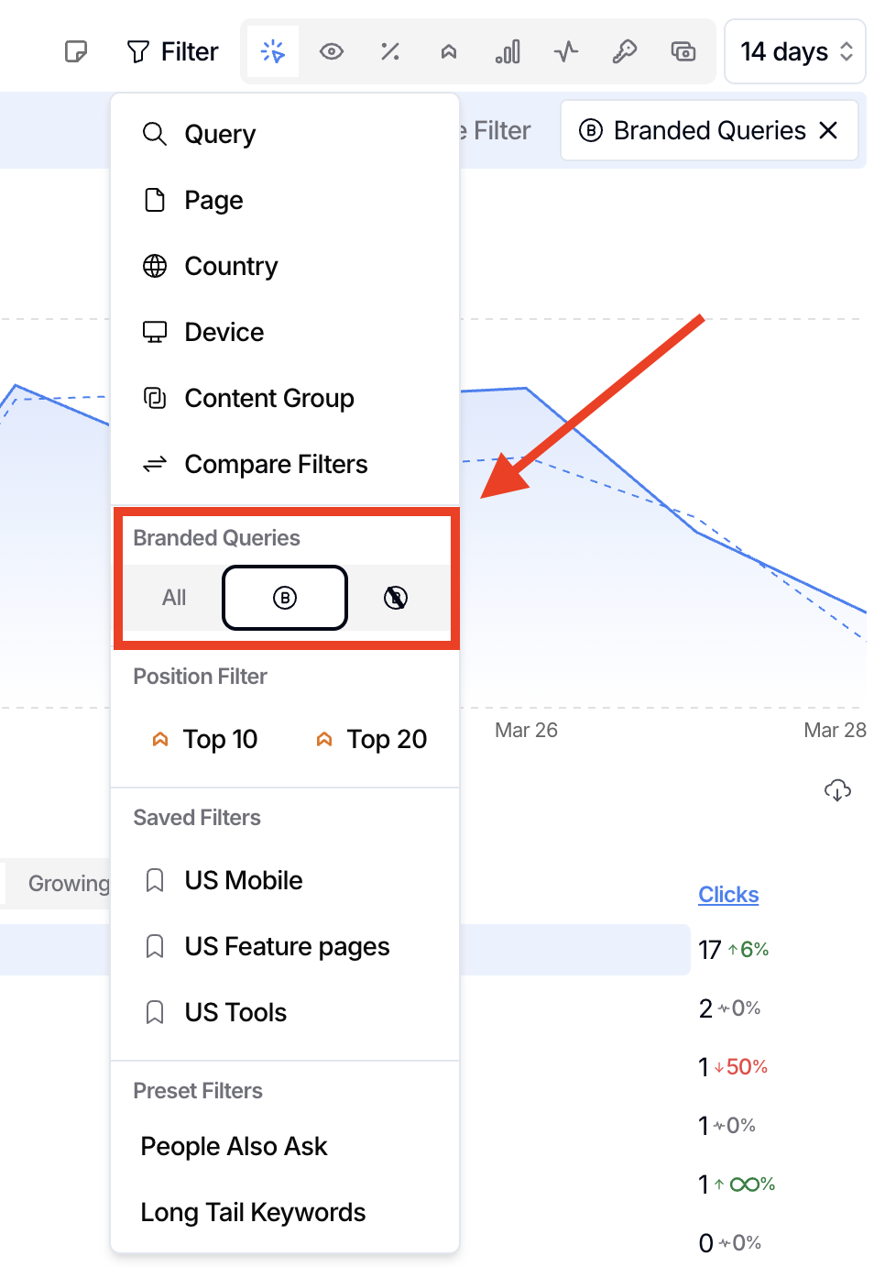Open the 14 days date range dropdown
Viewport: 885px width, 1267px height.
pos(795,51)
